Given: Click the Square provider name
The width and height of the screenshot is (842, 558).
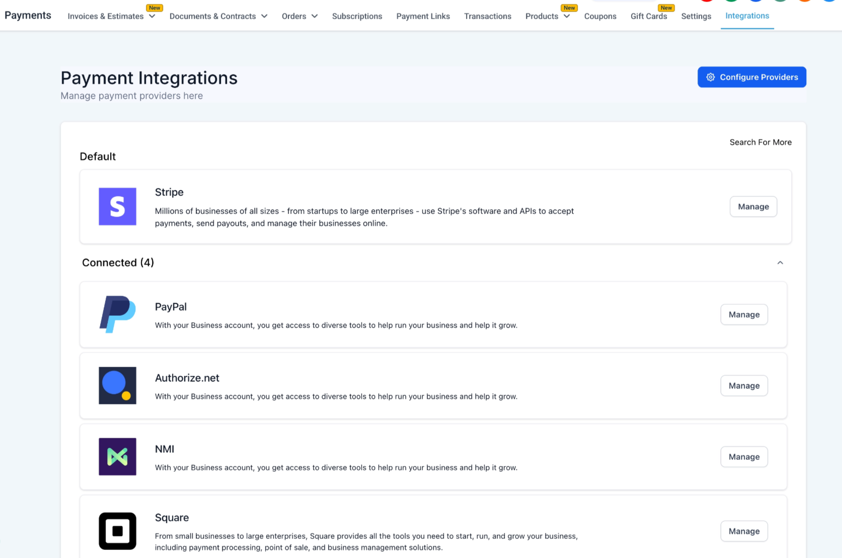Looking at the screenshot, I should (x=172, y=518).
